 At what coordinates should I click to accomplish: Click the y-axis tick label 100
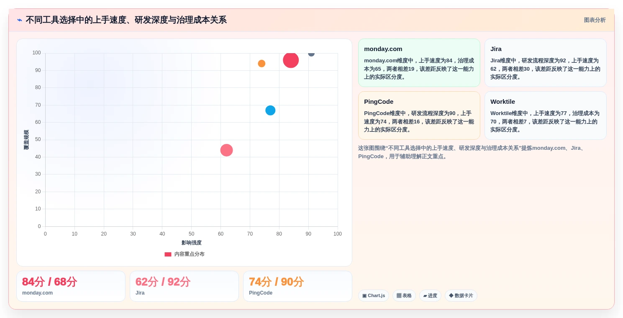click(x=36, y=53)
